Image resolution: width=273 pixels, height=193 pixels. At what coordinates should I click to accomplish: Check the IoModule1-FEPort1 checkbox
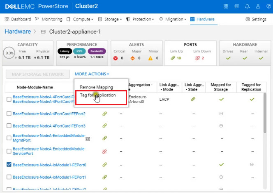(9, 177)
